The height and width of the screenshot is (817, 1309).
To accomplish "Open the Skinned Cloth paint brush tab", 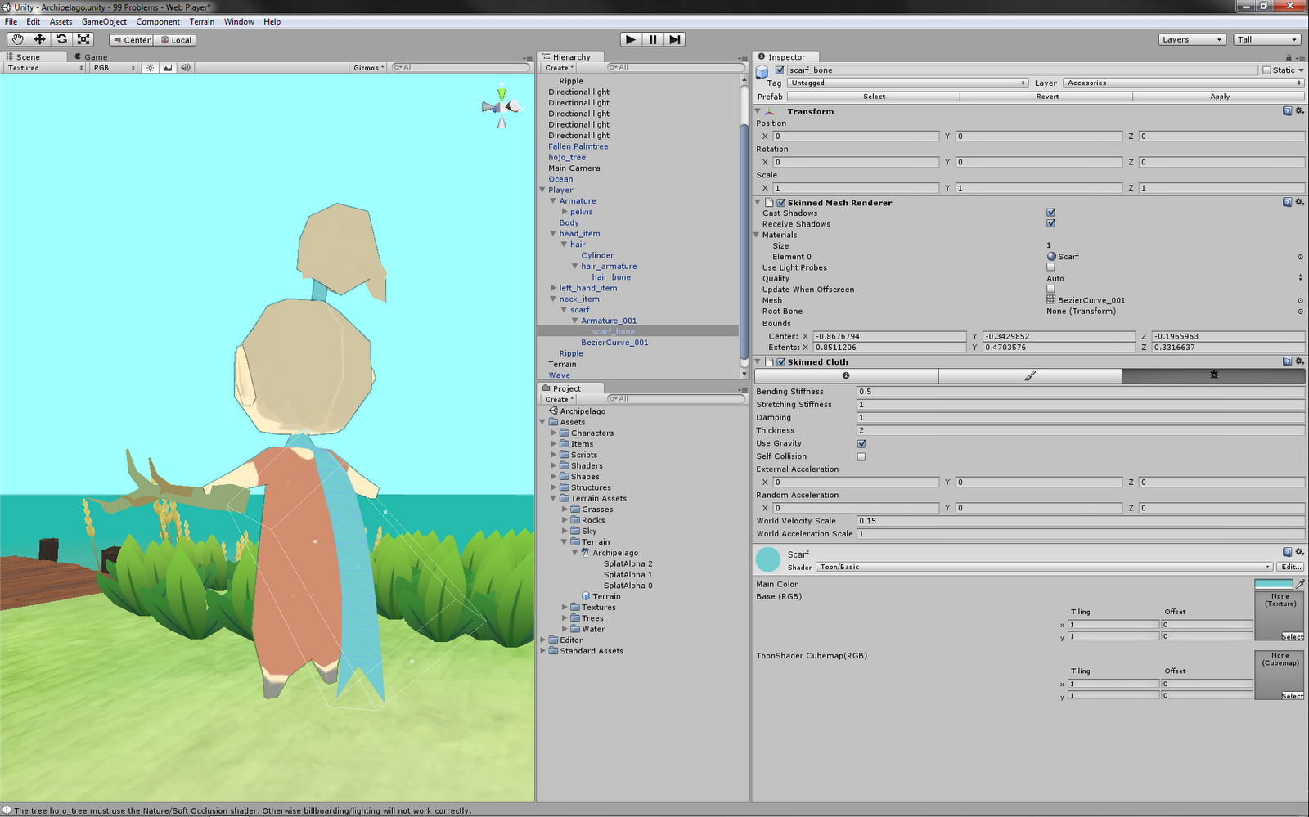I will tap(1029, 375).
